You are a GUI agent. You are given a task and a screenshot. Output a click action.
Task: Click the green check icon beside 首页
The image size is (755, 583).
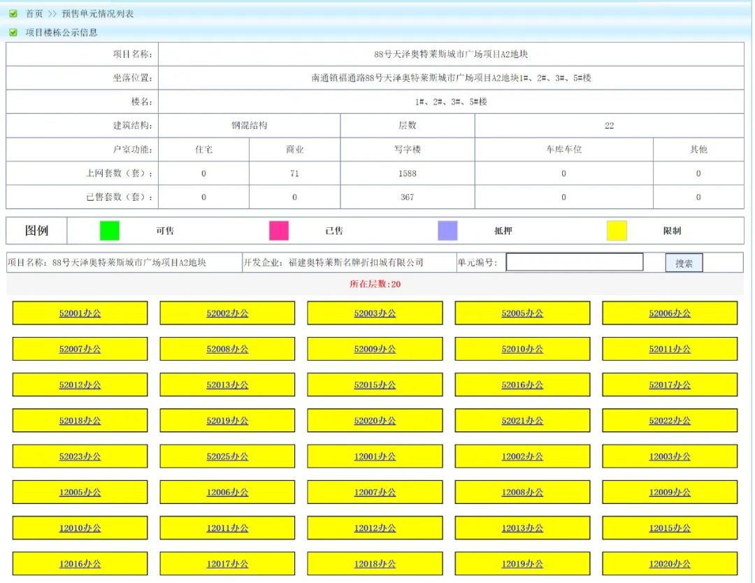pyautogui.click(x=13, y=13)
